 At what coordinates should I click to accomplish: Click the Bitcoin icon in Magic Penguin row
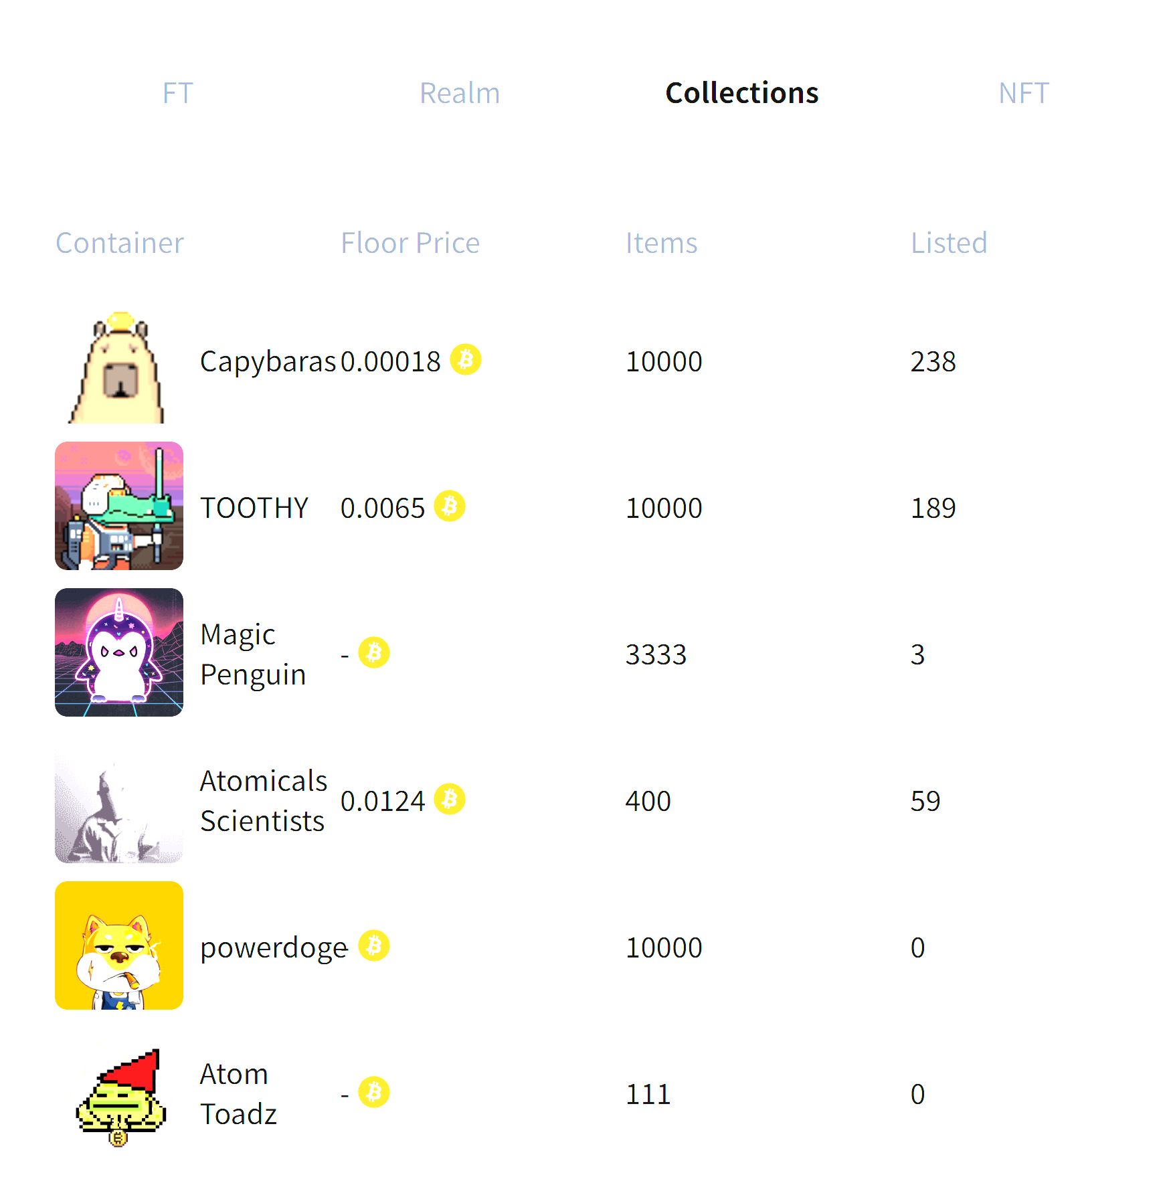(x=374, y=653)
